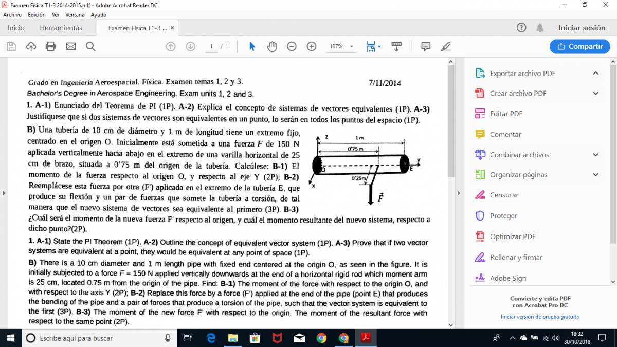Click the Zoom in plus icon
Screen dimensions: 617x347
point(311,47)
